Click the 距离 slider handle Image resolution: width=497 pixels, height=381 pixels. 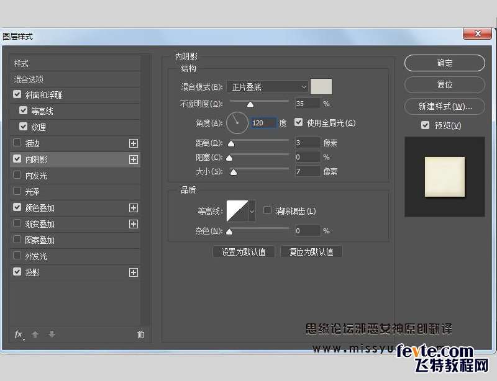point(231,144)
